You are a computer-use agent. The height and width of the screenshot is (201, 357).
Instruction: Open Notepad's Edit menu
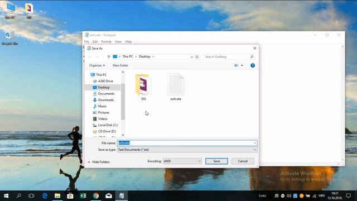[x=95, y=42]
